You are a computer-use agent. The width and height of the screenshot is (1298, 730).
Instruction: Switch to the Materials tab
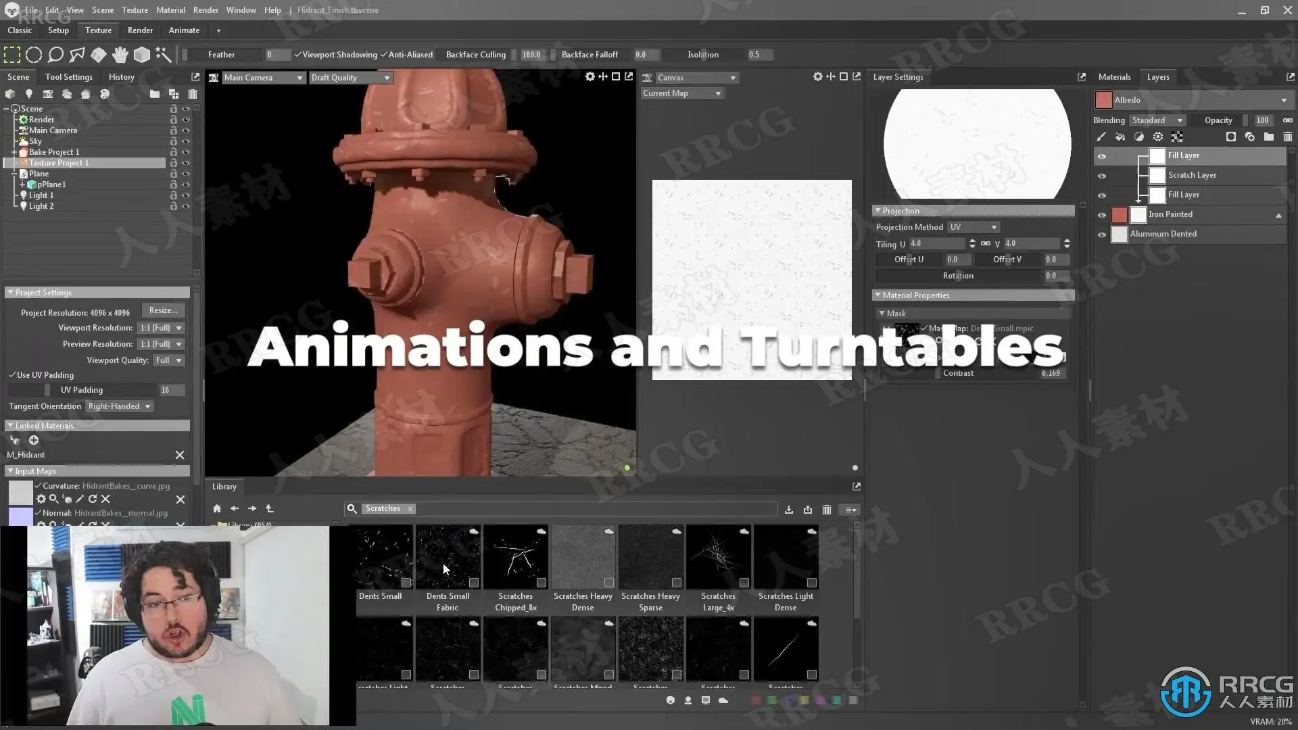(x=1114, y=77)
